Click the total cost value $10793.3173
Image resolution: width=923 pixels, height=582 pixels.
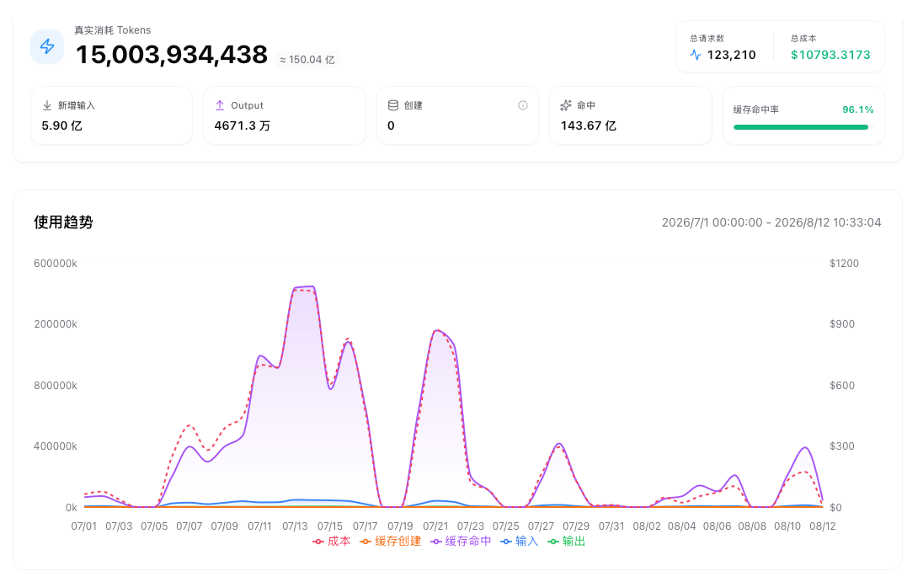tap(830, 55)
